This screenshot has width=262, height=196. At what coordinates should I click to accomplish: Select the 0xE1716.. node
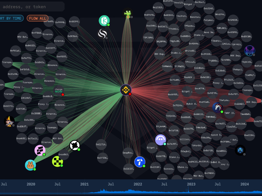pyautogui.click(x=101, y=144)
